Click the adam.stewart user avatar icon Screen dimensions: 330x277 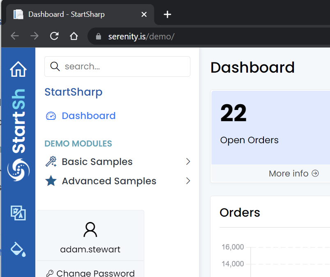[x=90, y=230]
